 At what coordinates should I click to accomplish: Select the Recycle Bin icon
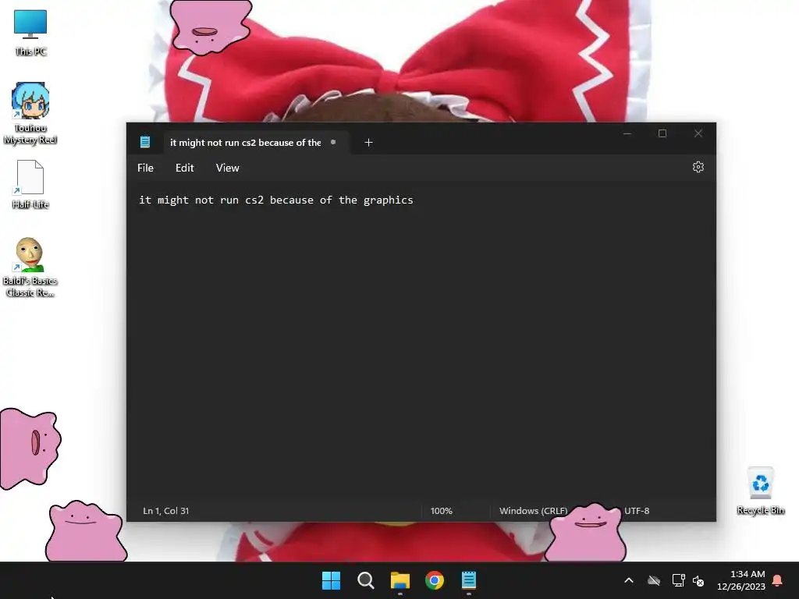tap(760, 491)
